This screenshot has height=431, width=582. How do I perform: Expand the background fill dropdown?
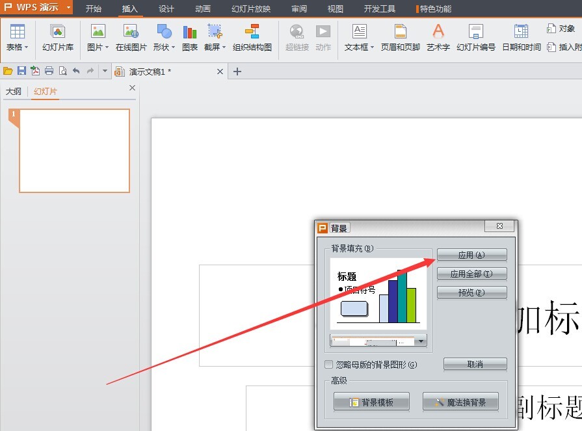coord(421,341)
